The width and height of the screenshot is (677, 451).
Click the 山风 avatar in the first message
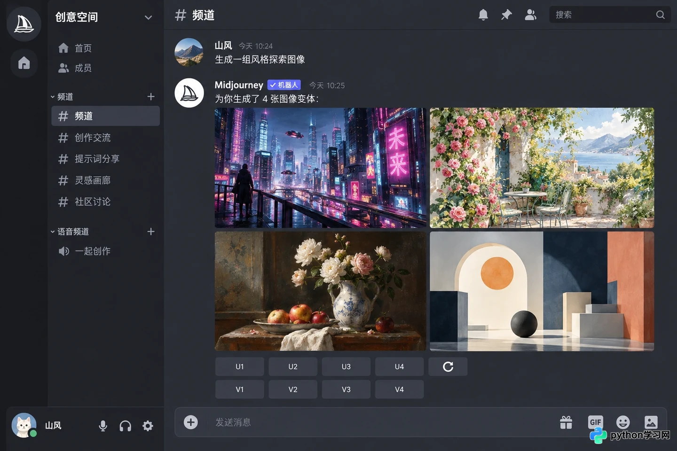pyautogui.click(x=189, y=53)
